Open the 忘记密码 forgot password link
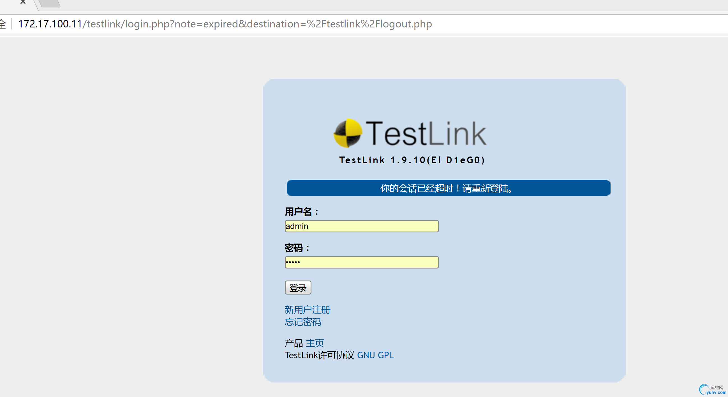Viewport: 728px width, 397px height. [303, 322]
